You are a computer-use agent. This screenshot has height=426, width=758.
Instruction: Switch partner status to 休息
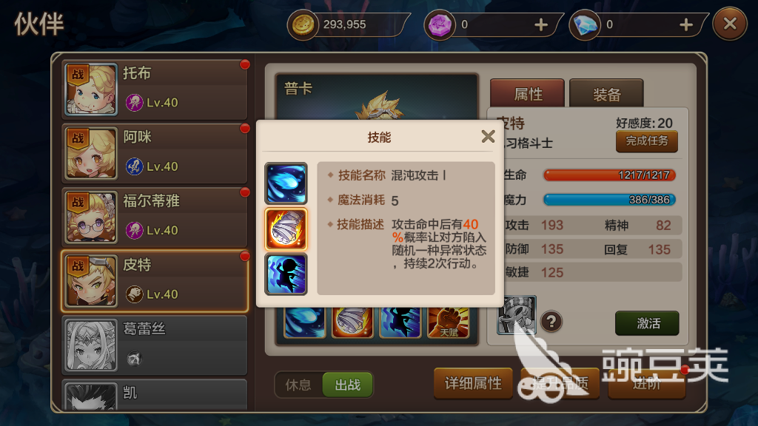298,385
